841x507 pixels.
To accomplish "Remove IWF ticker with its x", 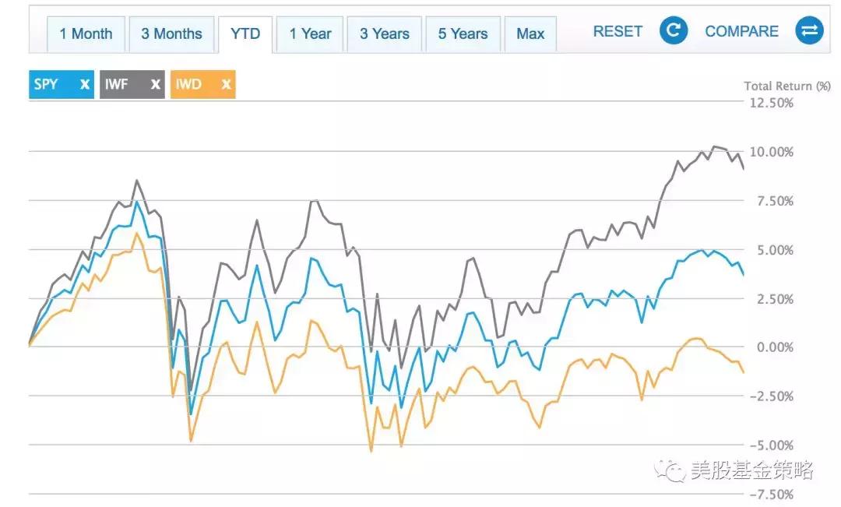I will point(155,84).
